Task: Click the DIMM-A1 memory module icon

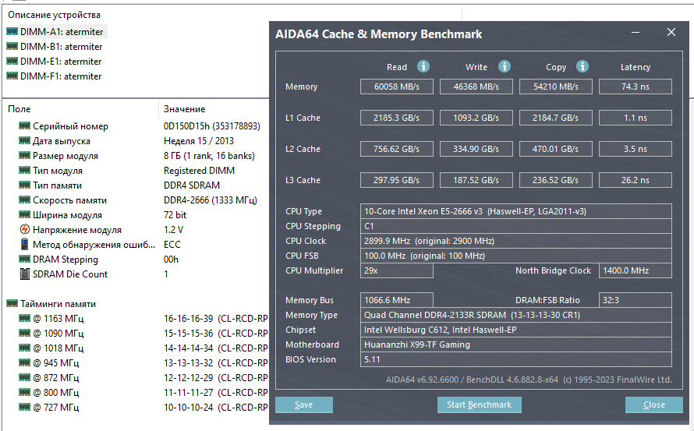Action: click(12, 31)
